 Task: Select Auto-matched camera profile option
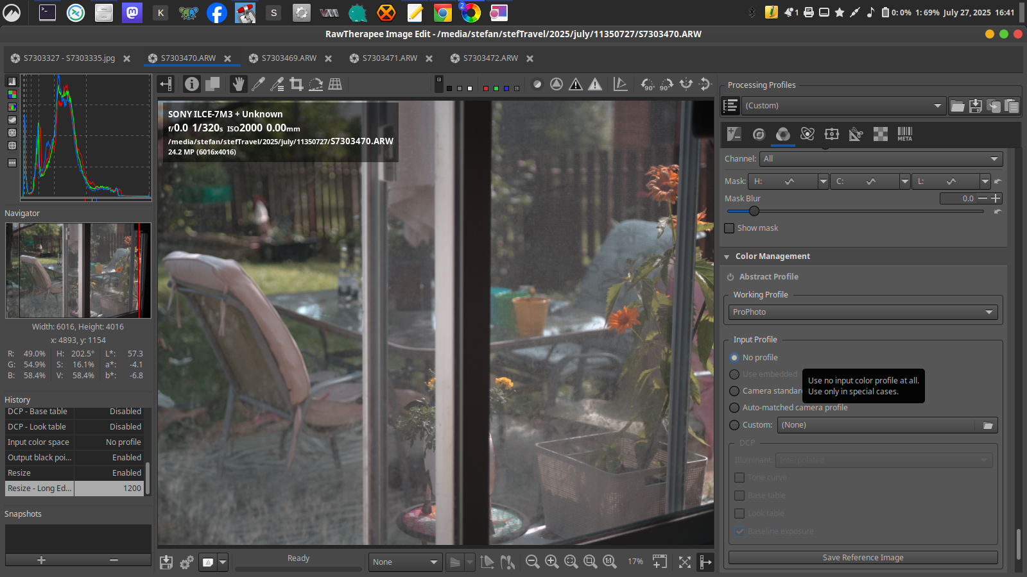coord(734,408)
